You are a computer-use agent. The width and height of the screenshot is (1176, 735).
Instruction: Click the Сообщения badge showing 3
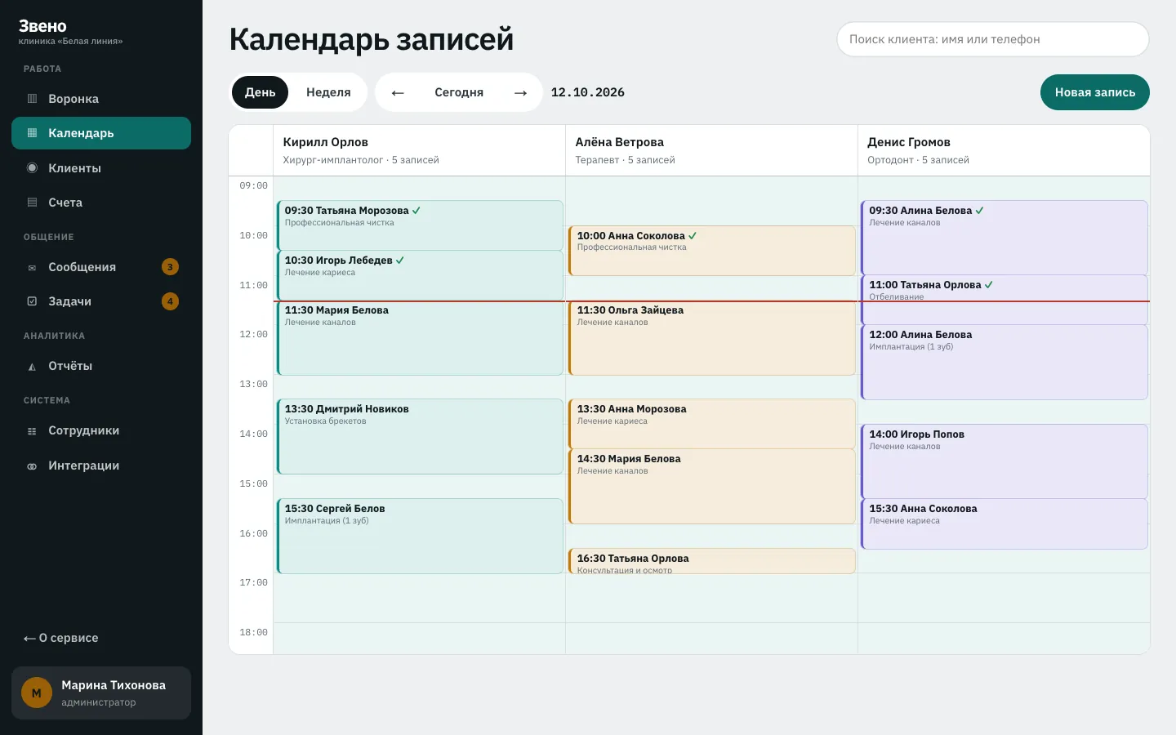[170, 267]
